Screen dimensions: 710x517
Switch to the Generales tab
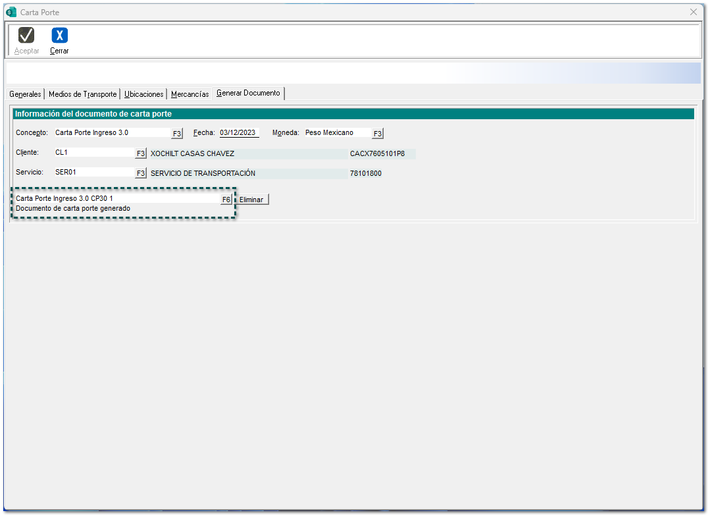click(25, 94)
